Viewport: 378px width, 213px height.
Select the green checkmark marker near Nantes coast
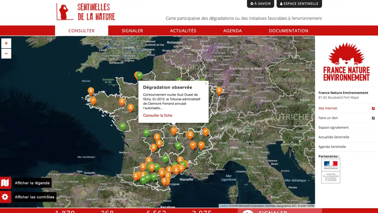coord(123,126)
